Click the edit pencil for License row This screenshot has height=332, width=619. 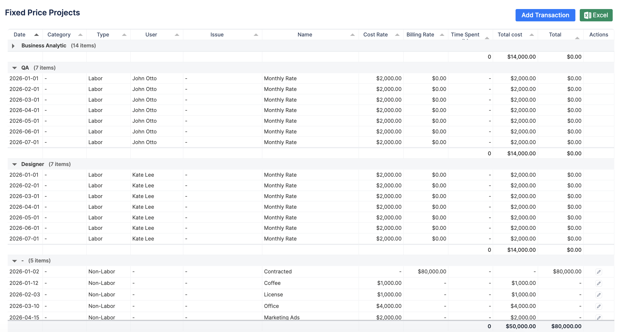[599, 295]
